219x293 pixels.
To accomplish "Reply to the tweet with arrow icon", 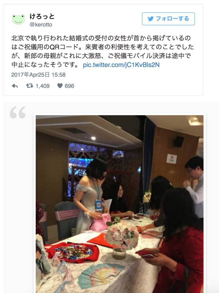I will point(15,86).
